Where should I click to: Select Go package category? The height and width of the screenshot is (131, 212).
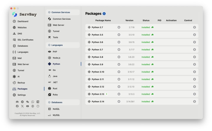click(52, 70)
